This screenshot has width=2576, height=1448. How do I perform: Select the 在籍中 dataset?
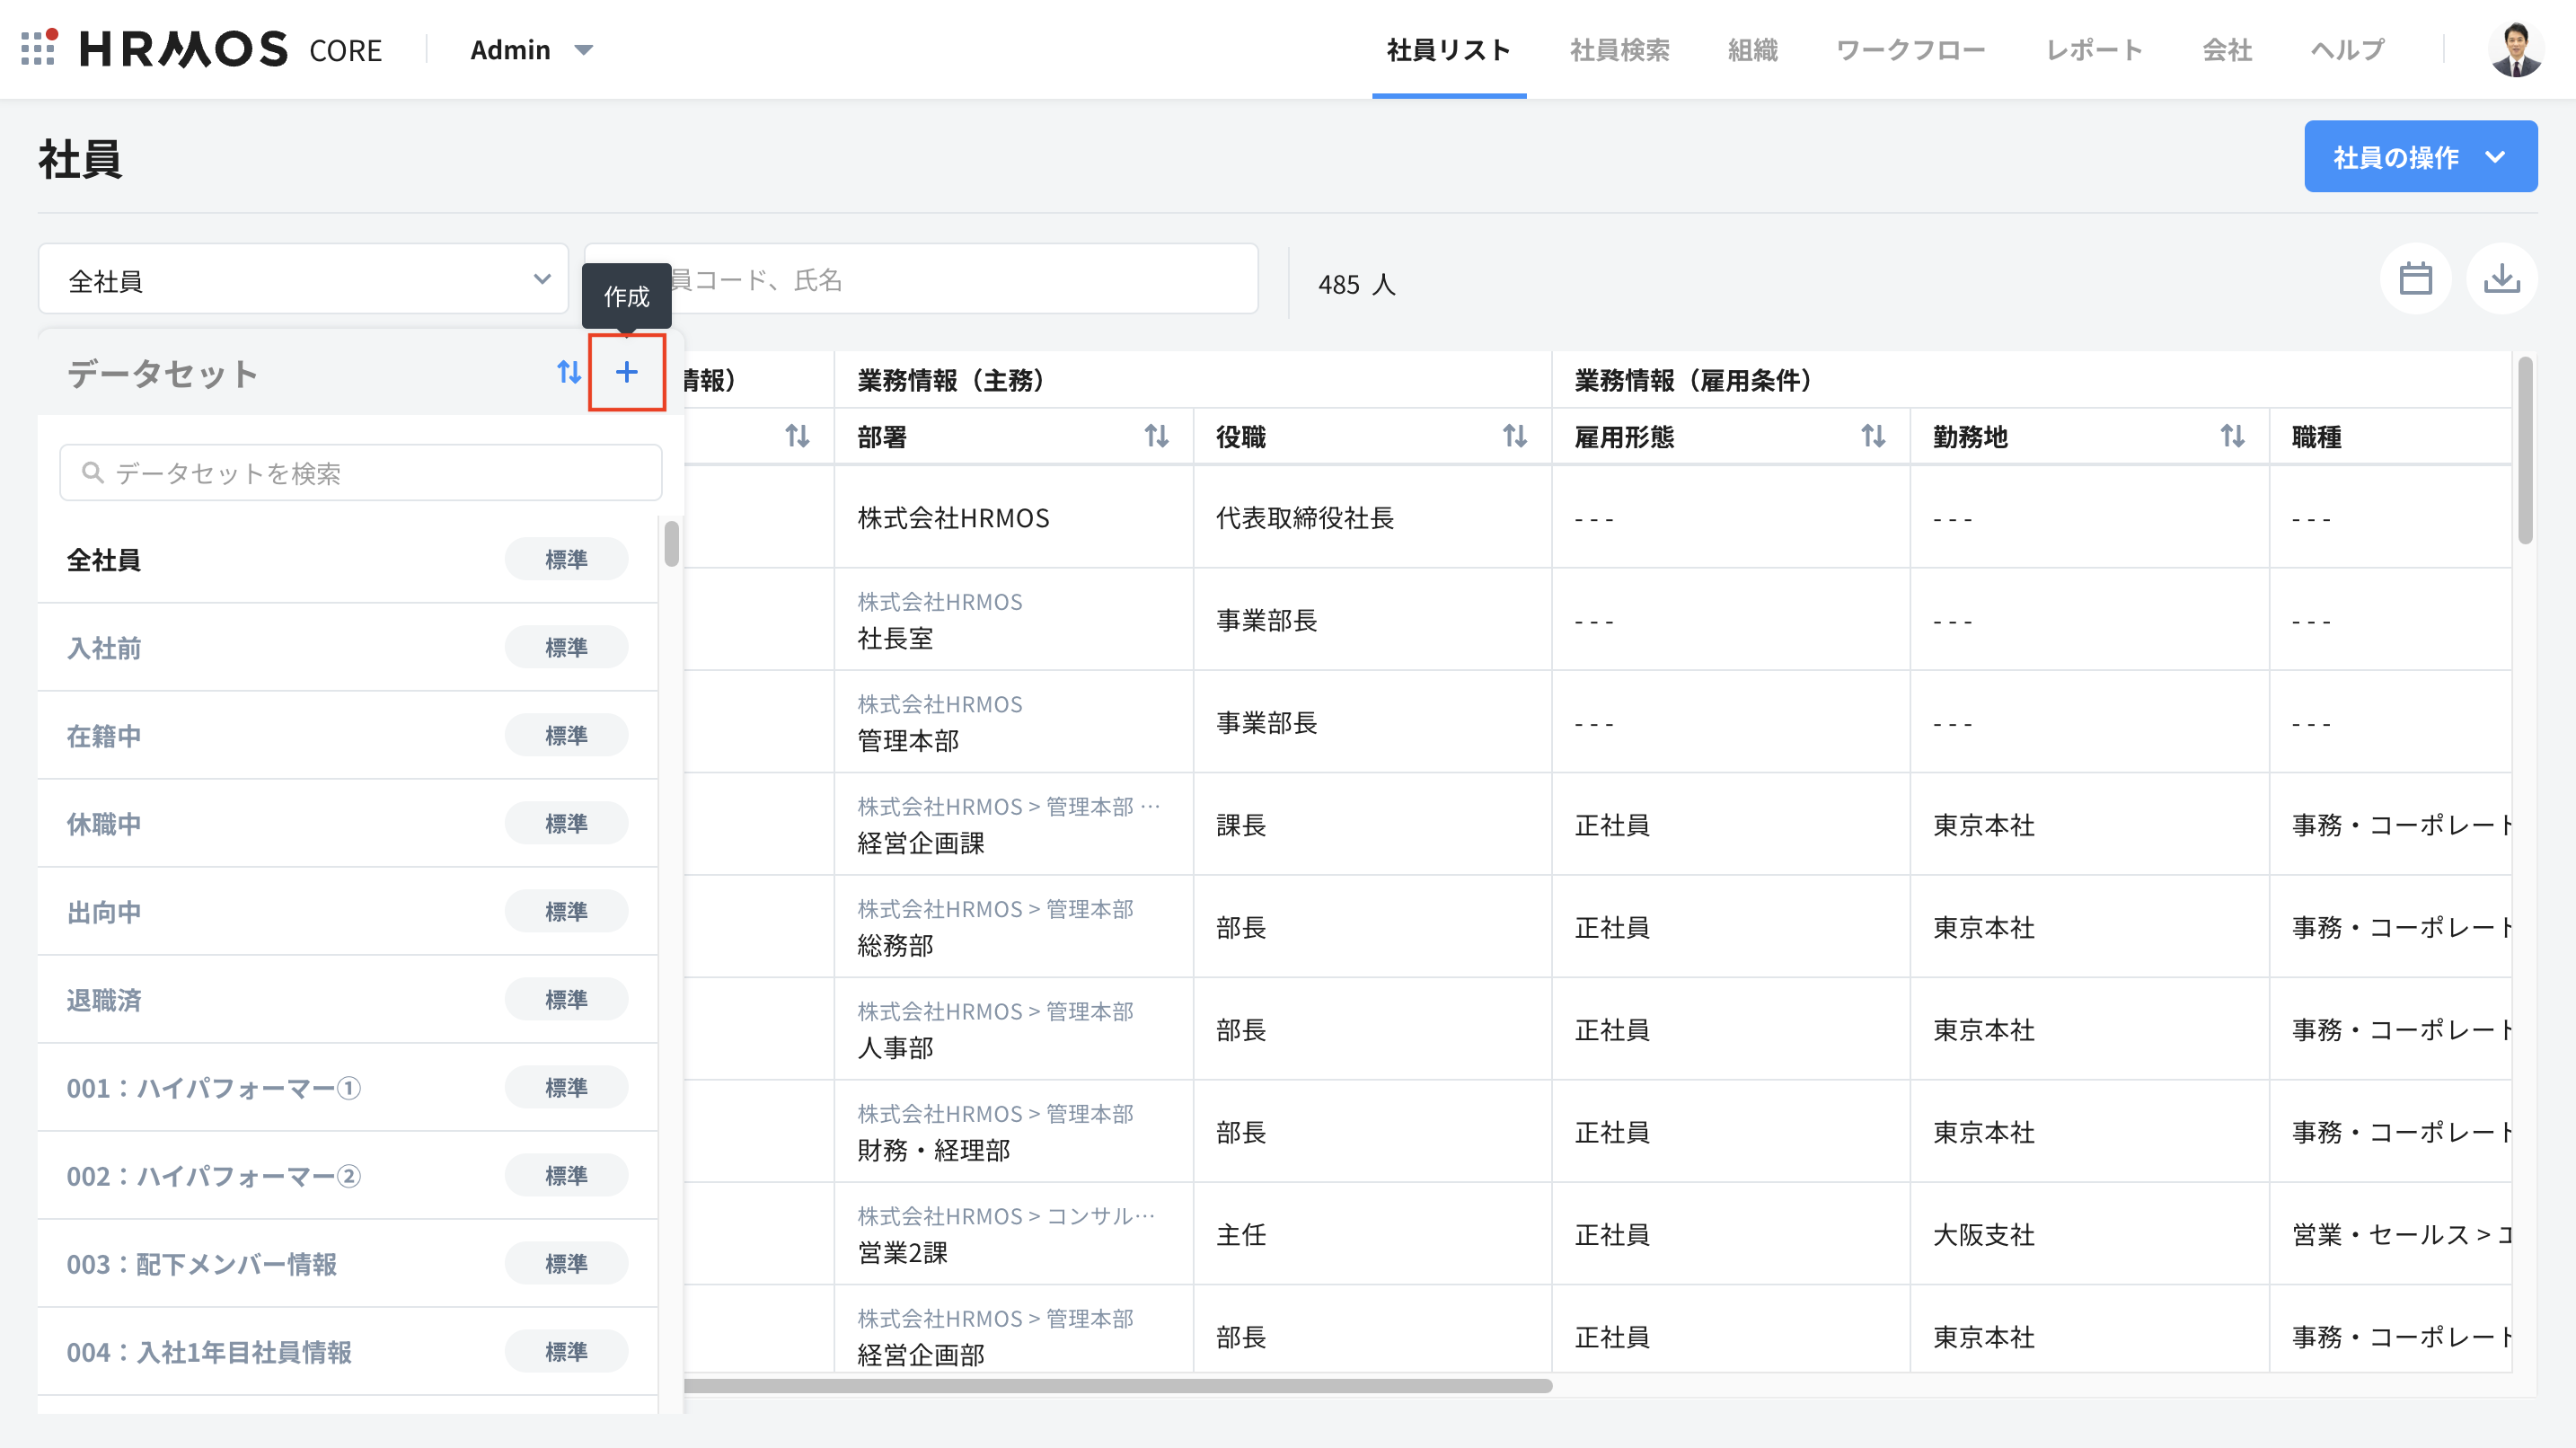(104, 736)
